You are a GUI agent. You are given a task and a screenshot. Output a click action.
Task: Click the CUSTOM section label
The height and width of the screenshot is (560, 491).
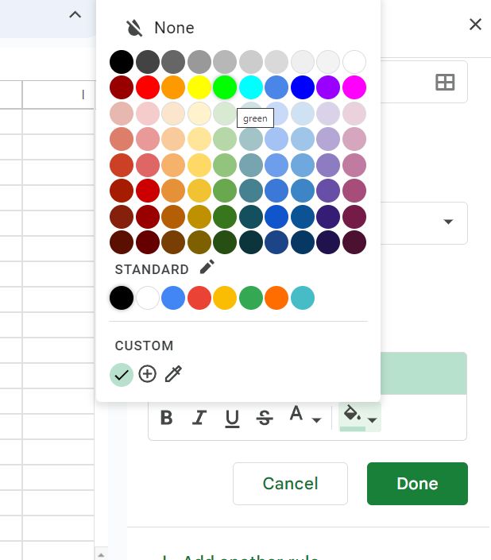[x=145, y=346]
